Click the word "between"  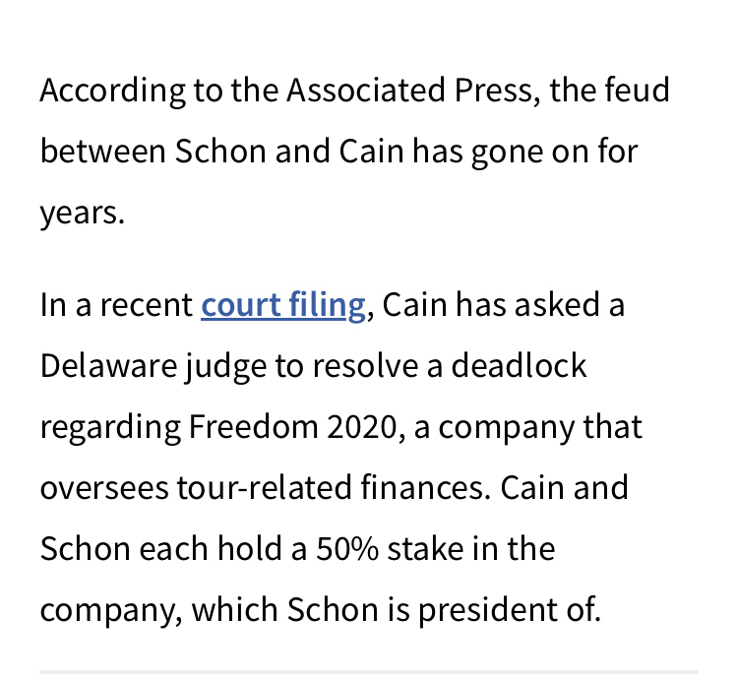102,152
